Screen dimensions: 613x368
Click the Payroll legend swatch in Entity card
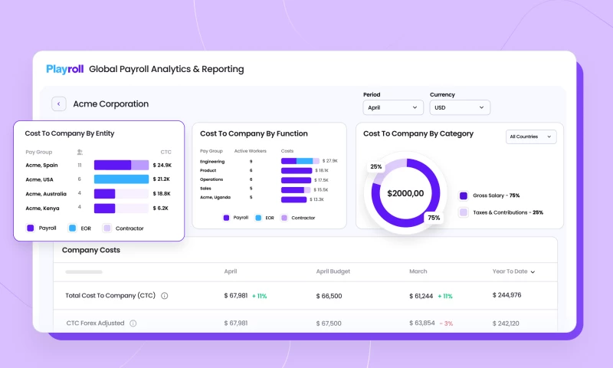pos(30,228)
